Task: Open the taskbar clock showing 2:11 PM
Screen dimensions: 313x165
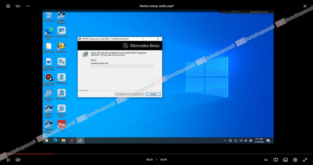Action: tap(259, 140)
